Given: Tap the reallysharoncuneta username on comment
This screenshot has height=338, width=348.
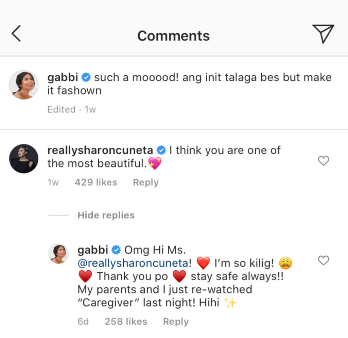Looking at the screenshot, I should [100, 150].
